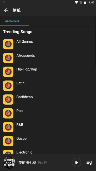Screen dimensions: 96x171
Task: Play the current song
Action: click(x=77, y=163)
